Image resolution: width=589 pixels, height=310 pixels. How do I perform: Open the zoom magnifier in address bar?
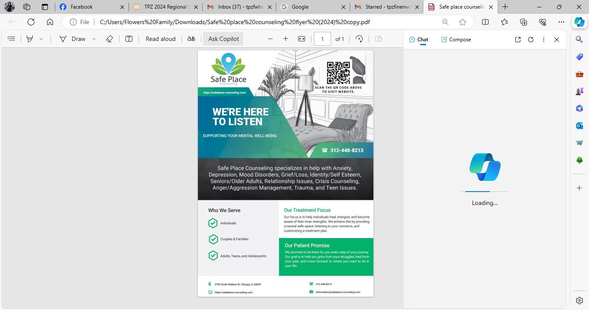[445, 22]
